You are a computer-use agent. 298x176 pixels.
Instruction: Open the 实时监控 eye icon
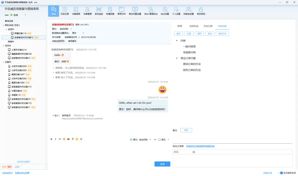pos(99,11)
